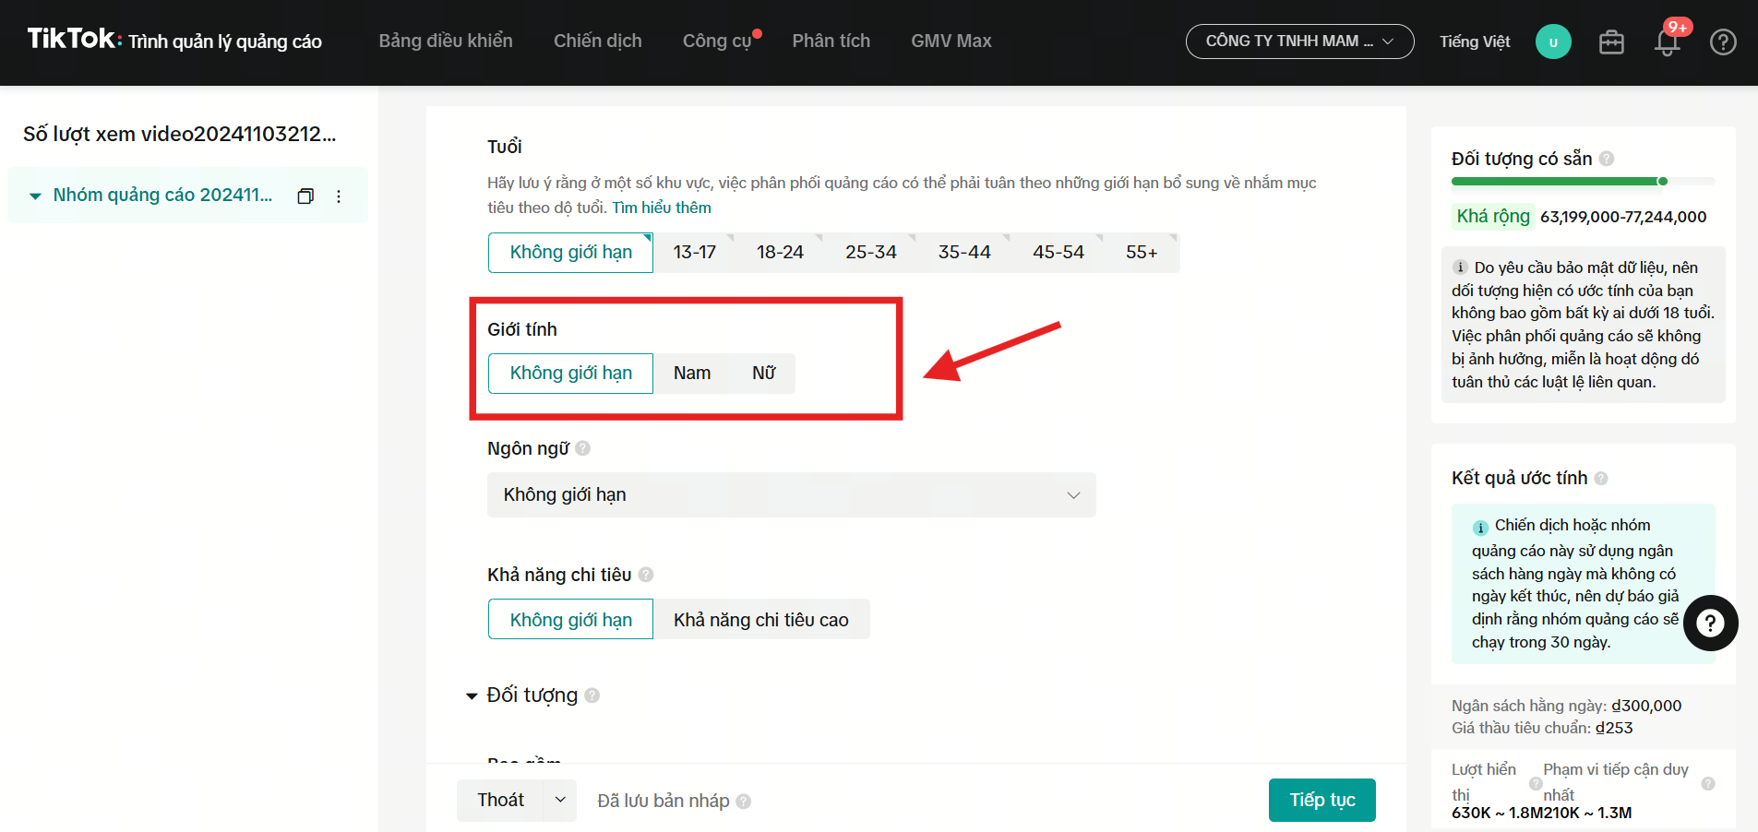The width and height of the screenshot is (1758, 832).
Task: Expand the Thoát dropdown arrow
Action: (560, 801)
